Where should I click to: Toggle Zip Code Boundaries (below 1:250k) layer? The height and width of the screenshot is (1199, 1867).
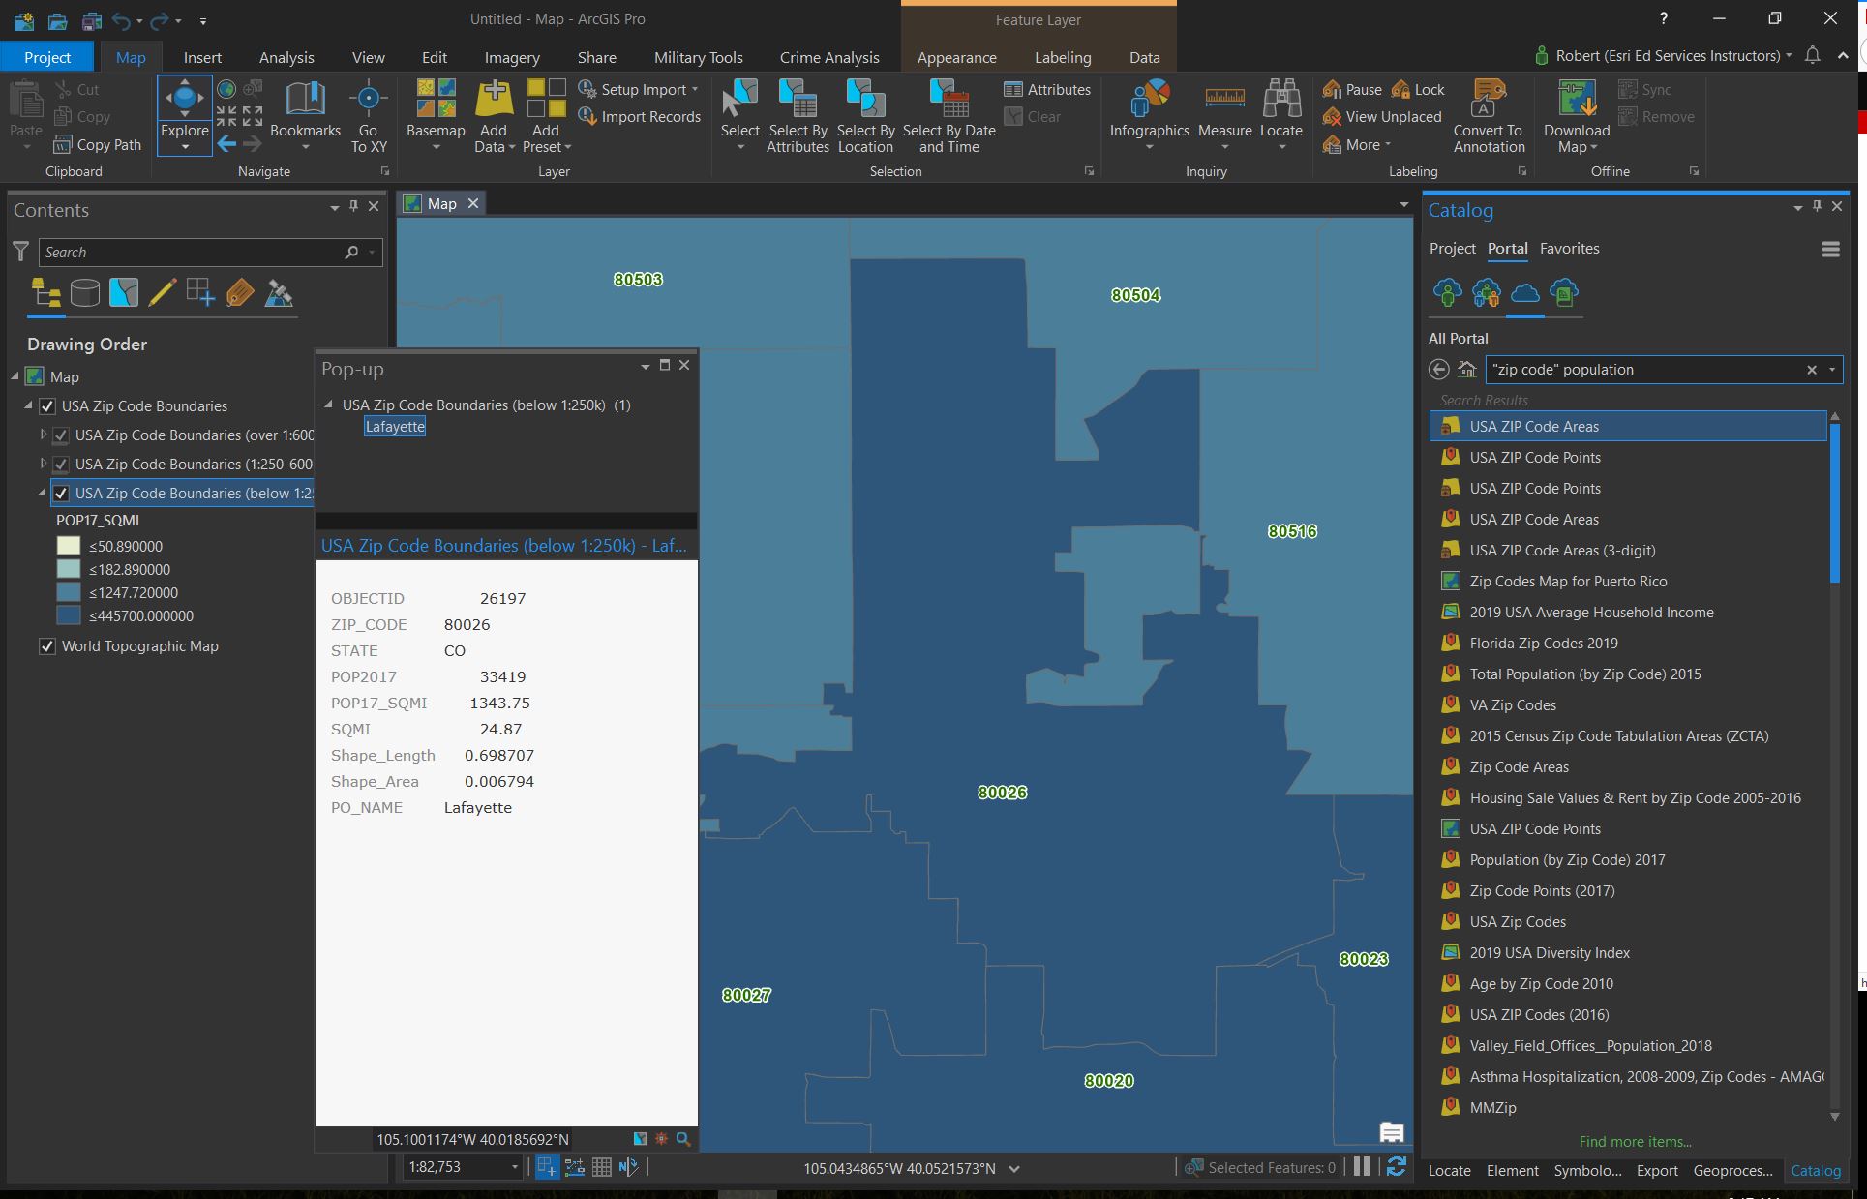(61, 494)
